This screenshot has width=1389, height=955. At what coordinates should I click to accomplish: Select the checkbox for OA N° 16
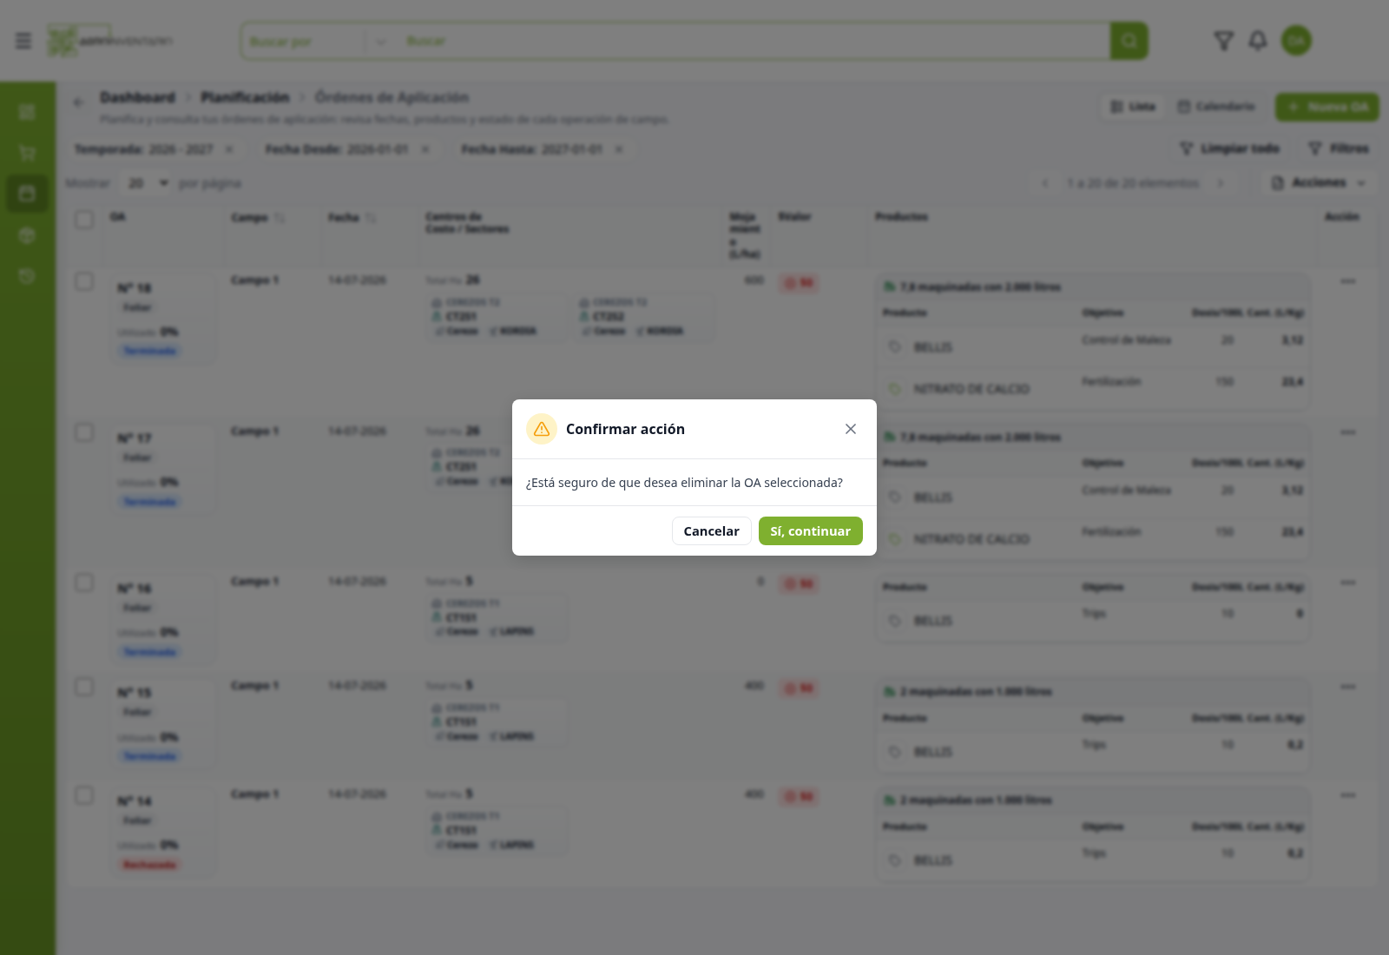[x=84, y=583]
